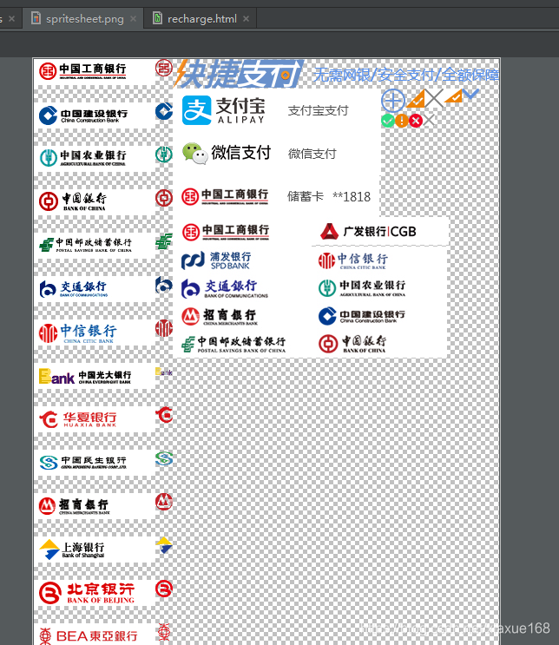The width and height of the screenshot is (559, 645).
Task: Click the small Everbright 'Bank' icon-only sprite
Action: [164, 372]
